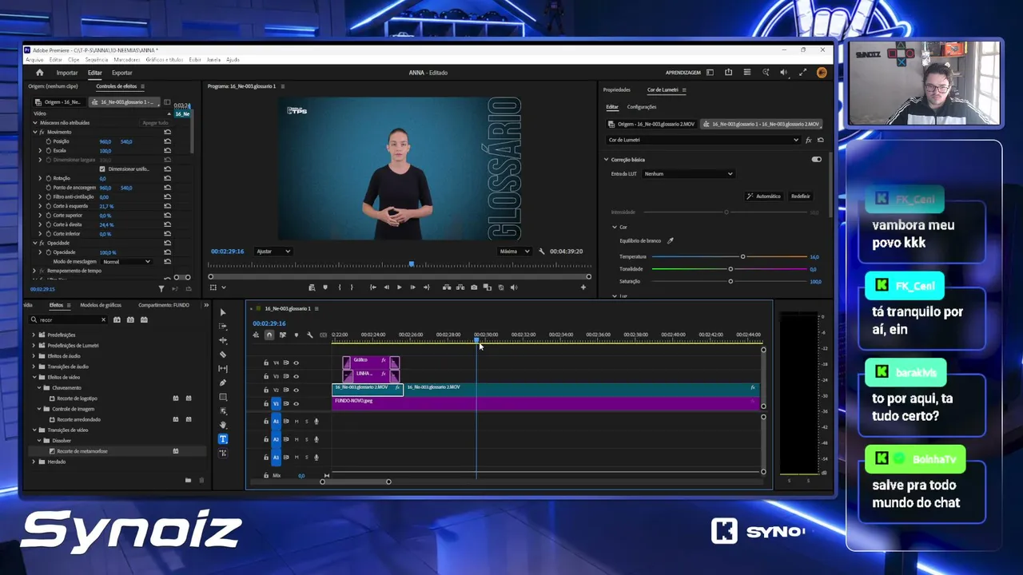1023x575 pixels.
Task: Select the Track Select Forward tool
Action: (x=223, y=327)
